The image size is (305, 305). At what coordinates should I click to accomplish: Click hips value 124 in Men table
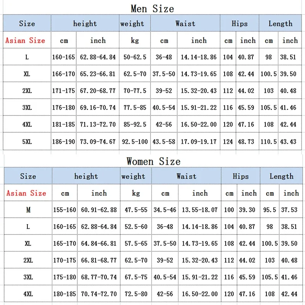click(228, 141)
